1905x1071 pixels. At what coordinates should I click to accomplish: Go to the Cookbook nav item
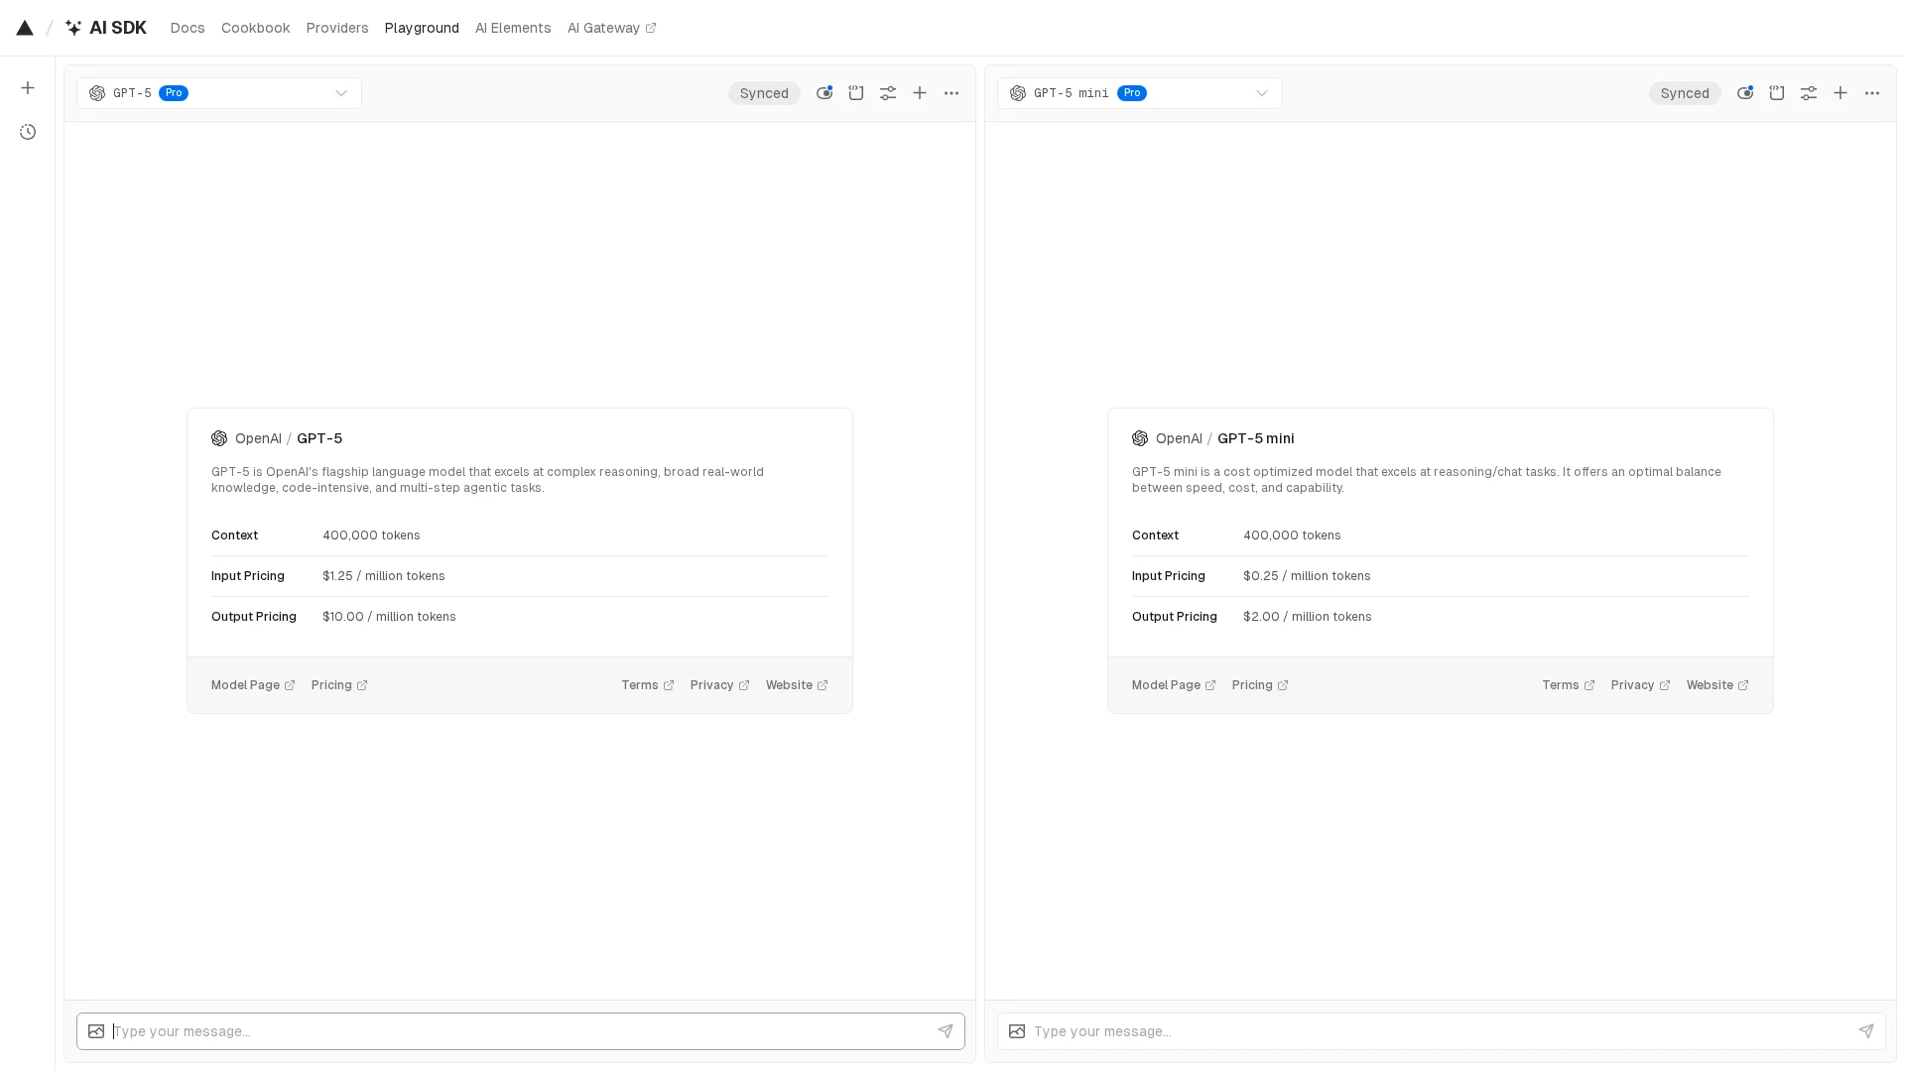[255, 28]
